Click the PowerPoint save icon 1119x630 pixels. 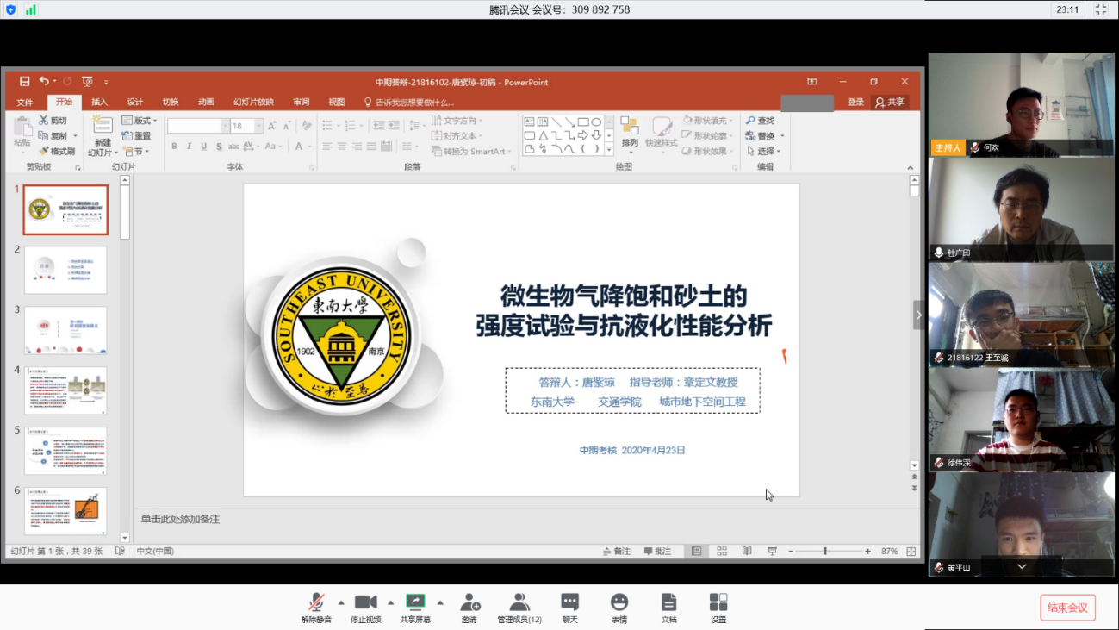pyautogui.click(x=24, y=82)
